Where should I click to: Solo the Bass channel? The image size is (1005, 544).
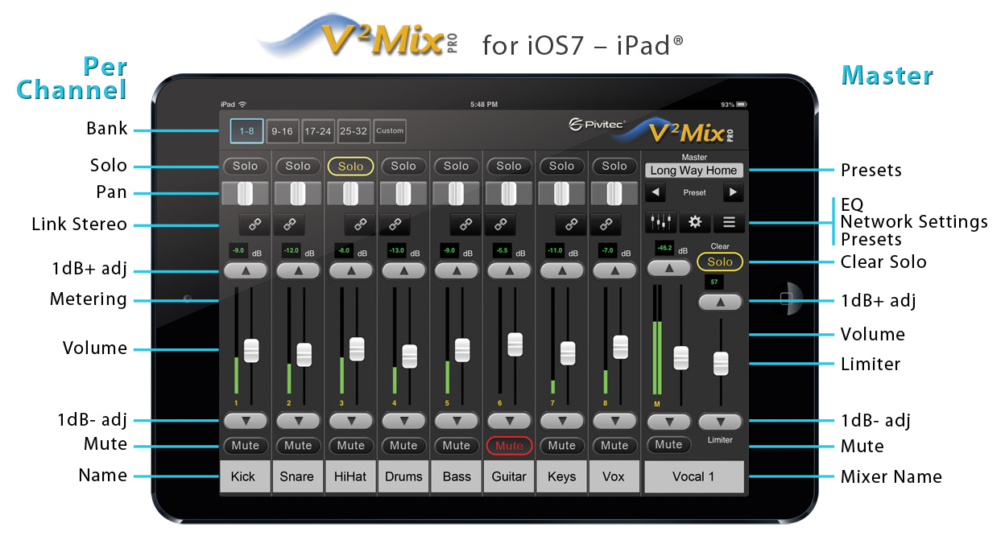pos(457,166)
